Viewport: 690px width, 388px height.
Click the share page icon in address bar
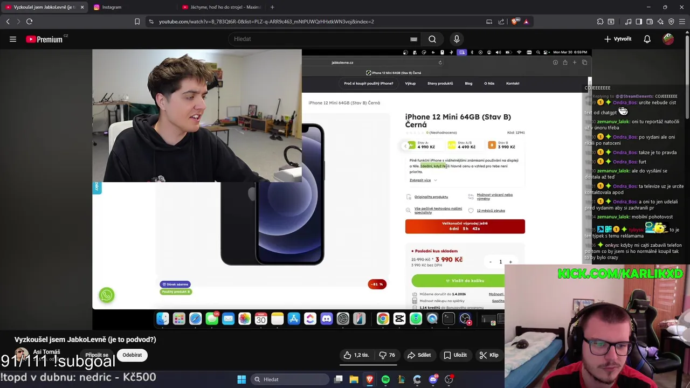click(x=501, y=22)
